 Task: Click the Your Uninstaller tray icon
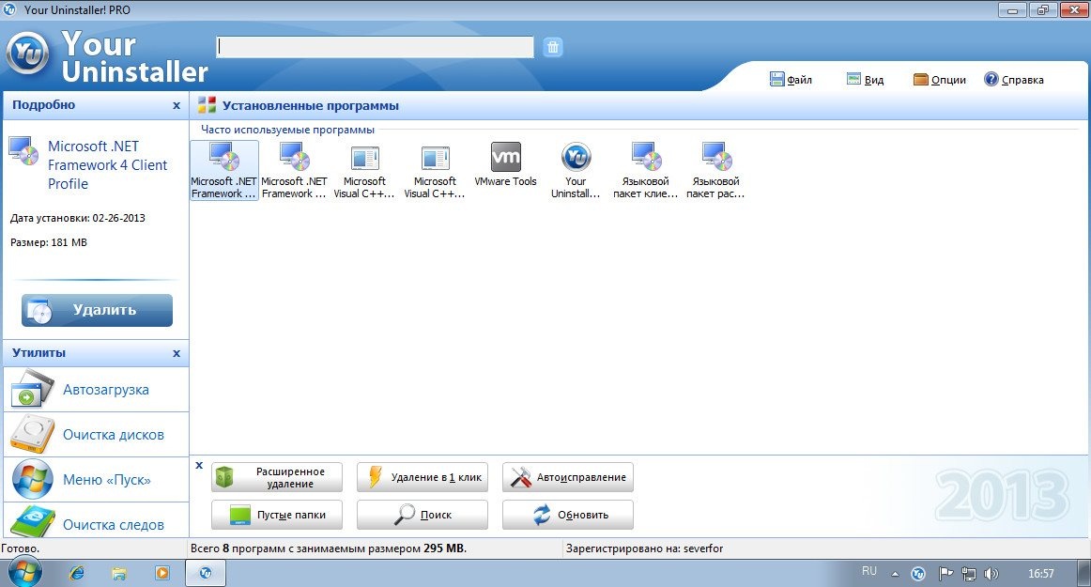point(918,574)
